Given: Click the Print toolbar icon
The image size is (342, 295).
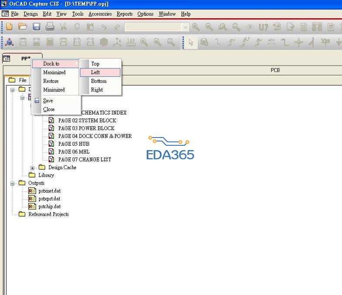Looking at the screenshot, I should point(50,26).
